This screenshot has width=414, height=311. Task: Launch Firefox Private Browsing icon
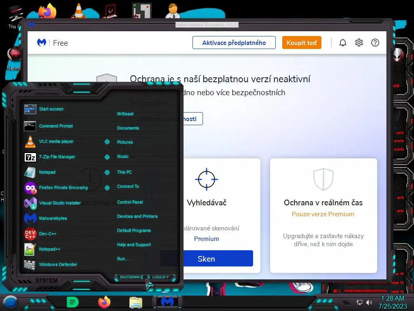30,188
